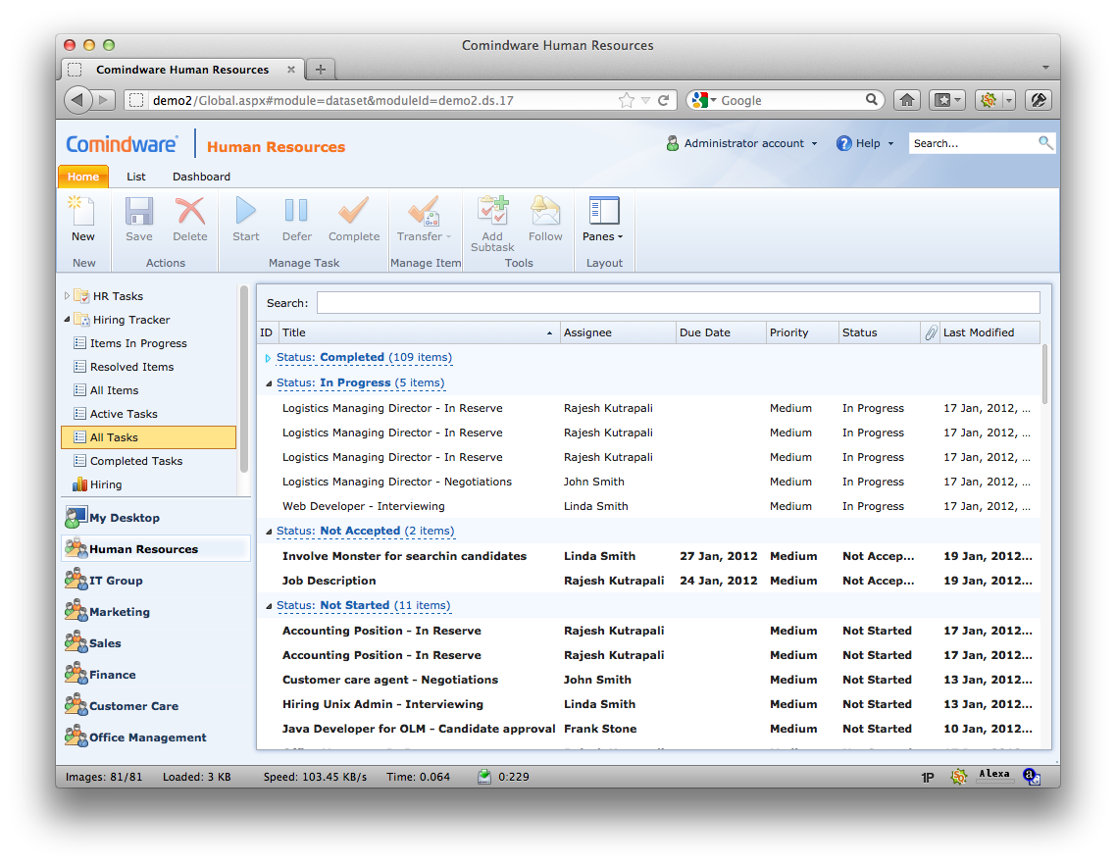
Task: Open the Help dropdown menu
Action: [x=865, y=143]
